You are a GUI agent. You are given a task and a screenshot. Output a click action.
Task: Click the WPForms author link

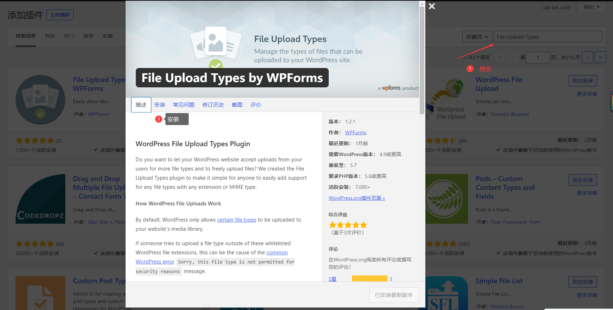point(356,133)
